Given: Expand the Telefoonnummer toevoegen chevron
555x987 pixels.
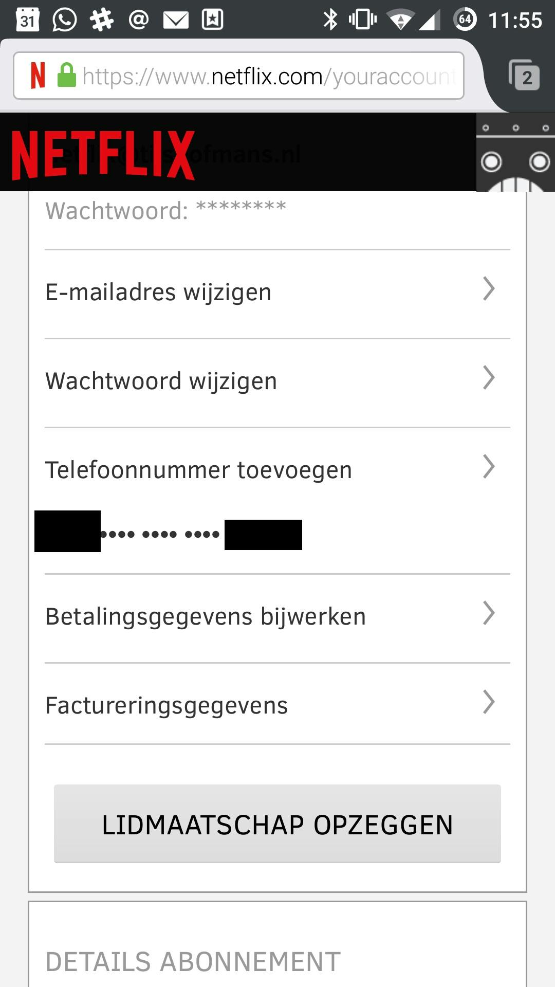Looking at the screenshot, I should [488, 467].
